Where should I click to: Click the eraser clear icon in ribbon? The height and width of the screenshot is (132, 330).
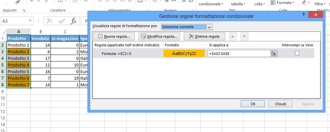(304, 3)
